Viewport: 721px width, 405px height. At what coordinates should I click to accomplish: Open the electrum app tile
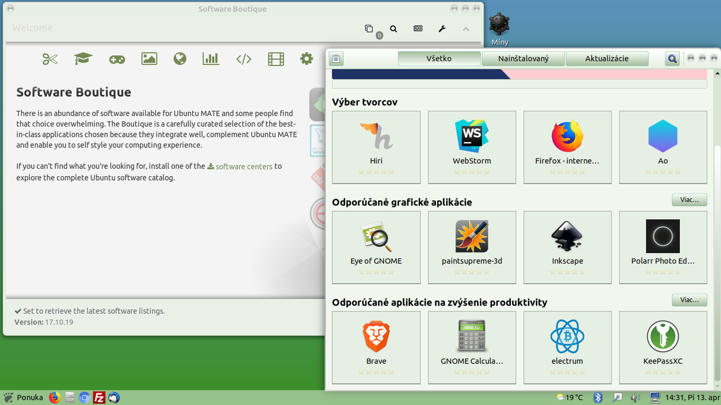pyautogui.click(x=568, y=348)
